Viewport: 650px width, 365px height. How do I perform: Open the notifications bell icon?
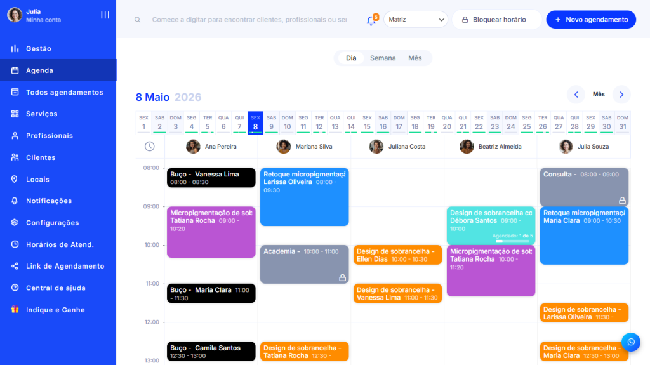pyautogui.click(x=371, y=20)
